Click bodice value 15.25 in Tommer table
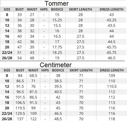Image resolution: width=127 pixels, height=121 pixels. [x=57, y=20]
